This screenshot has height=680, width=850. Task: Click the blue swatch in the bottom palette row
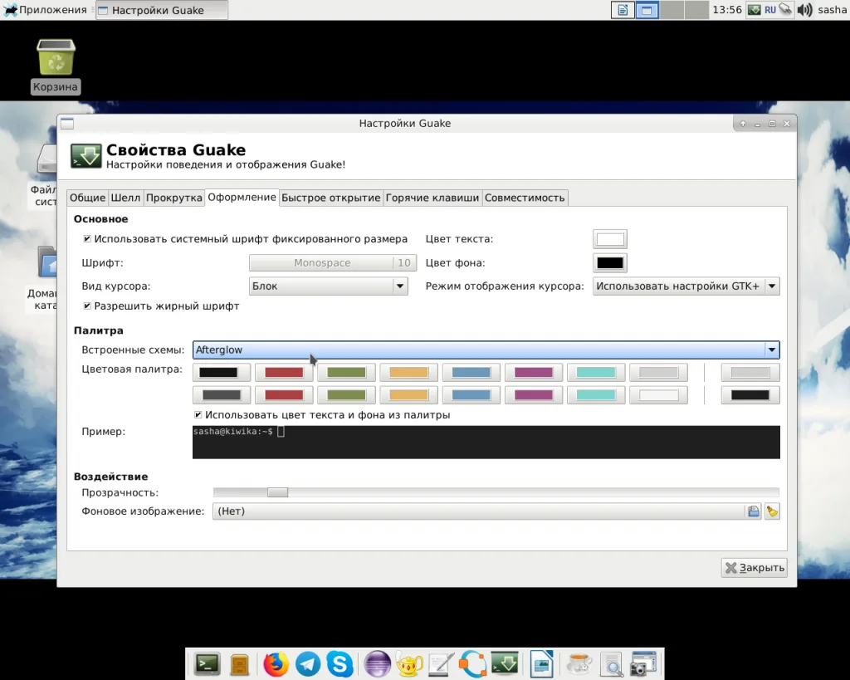pyautogui.click(x=471, y=395)
